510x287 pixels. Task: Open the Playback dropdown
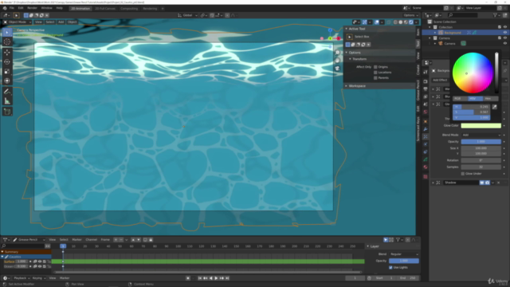point(22,278)
